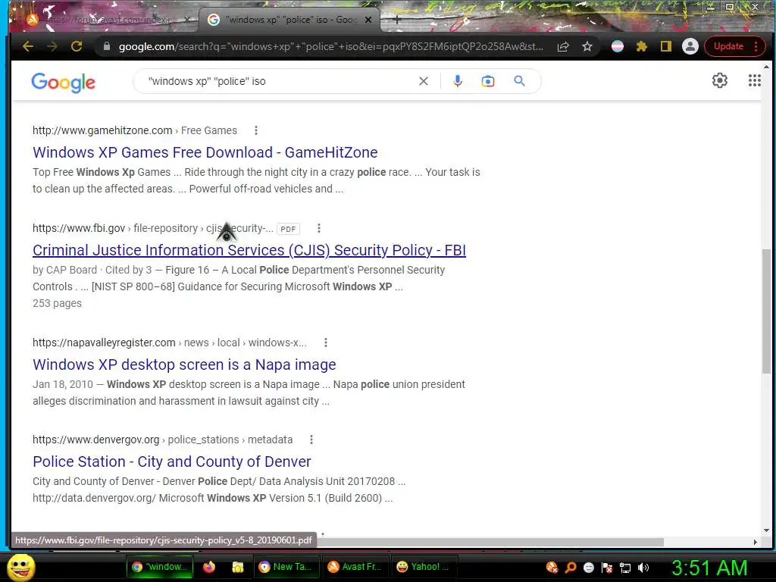776x582 pixels.
Task: Open more options for the gamehitzone result
Action: point(256,130)
